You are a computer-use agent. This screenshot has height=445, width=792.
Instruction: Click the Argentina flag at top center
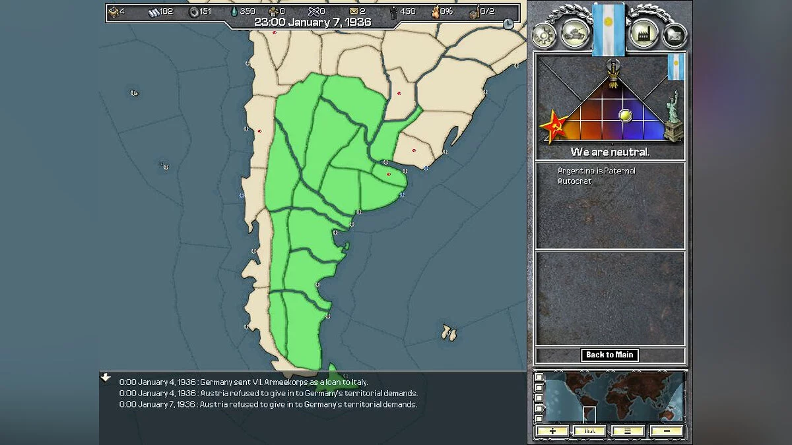click(x=608, y=30)
